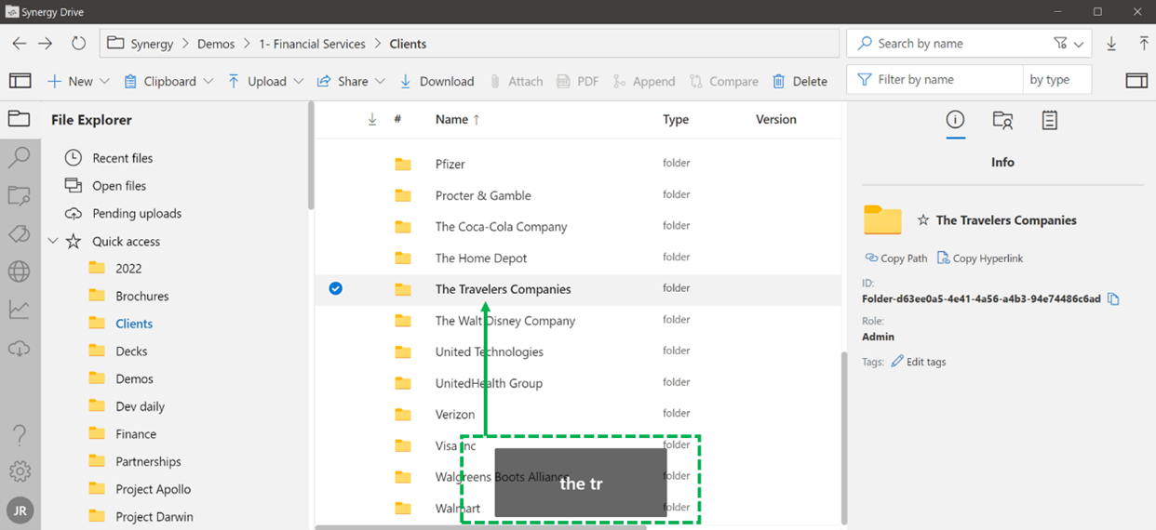Sort by the Version column header
1156x530 pixels.
point(776,119)
